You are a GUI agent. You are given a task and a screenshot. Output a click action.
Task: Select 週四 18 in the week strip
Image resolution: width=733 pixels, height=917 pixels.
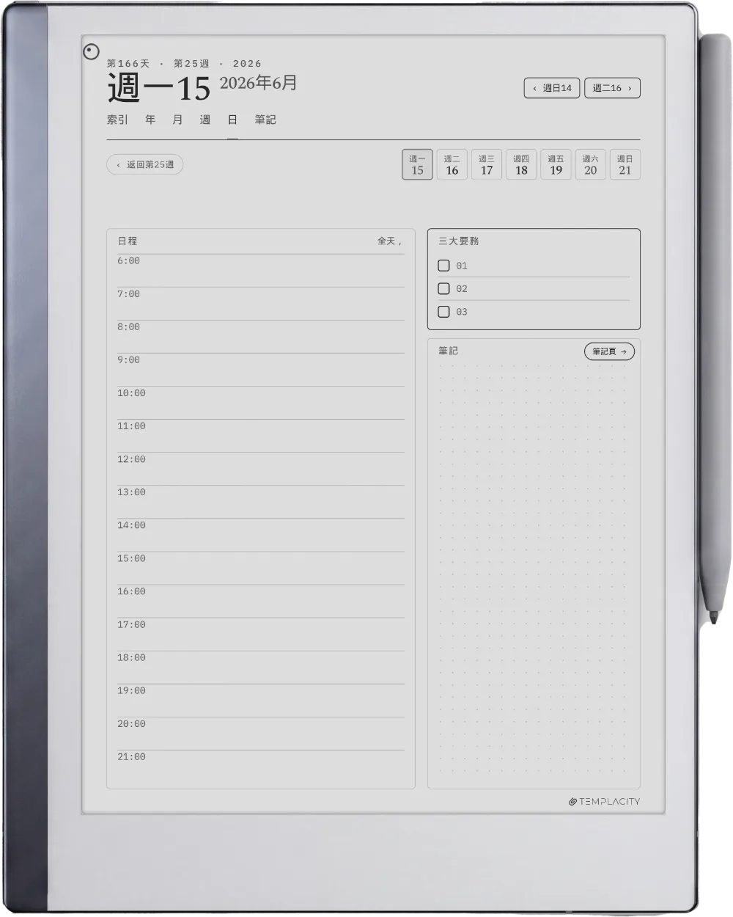click(521, 165)
